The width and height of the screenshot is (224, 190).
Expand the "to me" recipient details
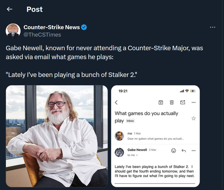pyautogui.click(x=132, y=155)
